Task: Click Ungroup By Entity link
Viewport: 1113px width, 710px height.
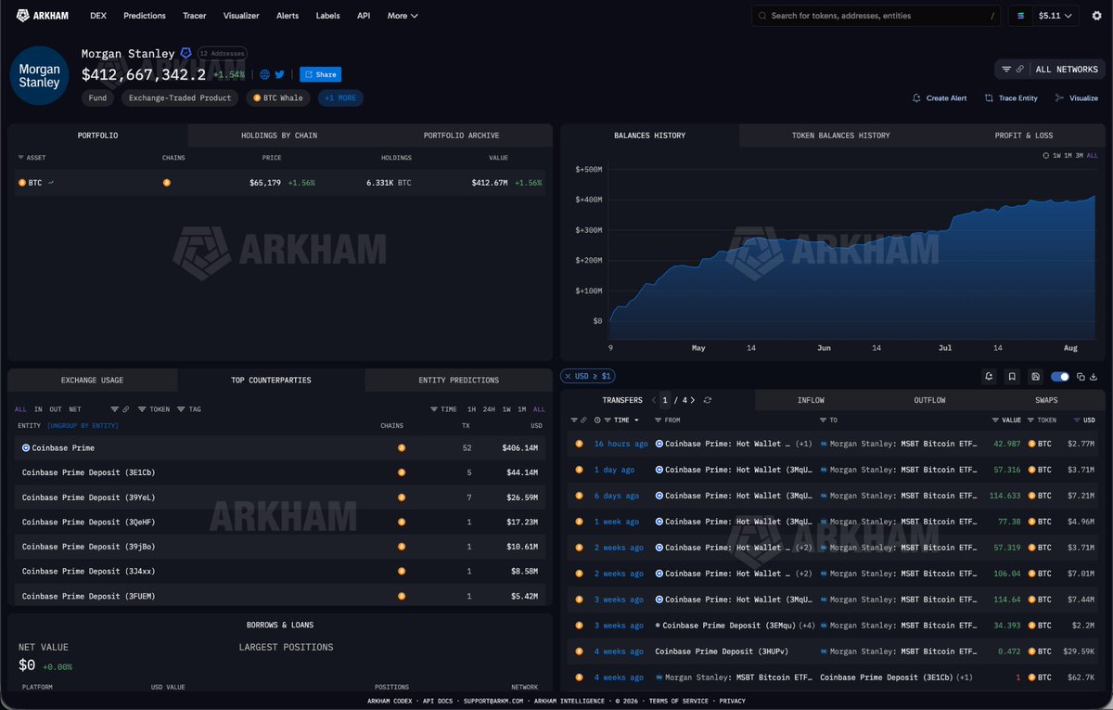Action: click(83, 426)
